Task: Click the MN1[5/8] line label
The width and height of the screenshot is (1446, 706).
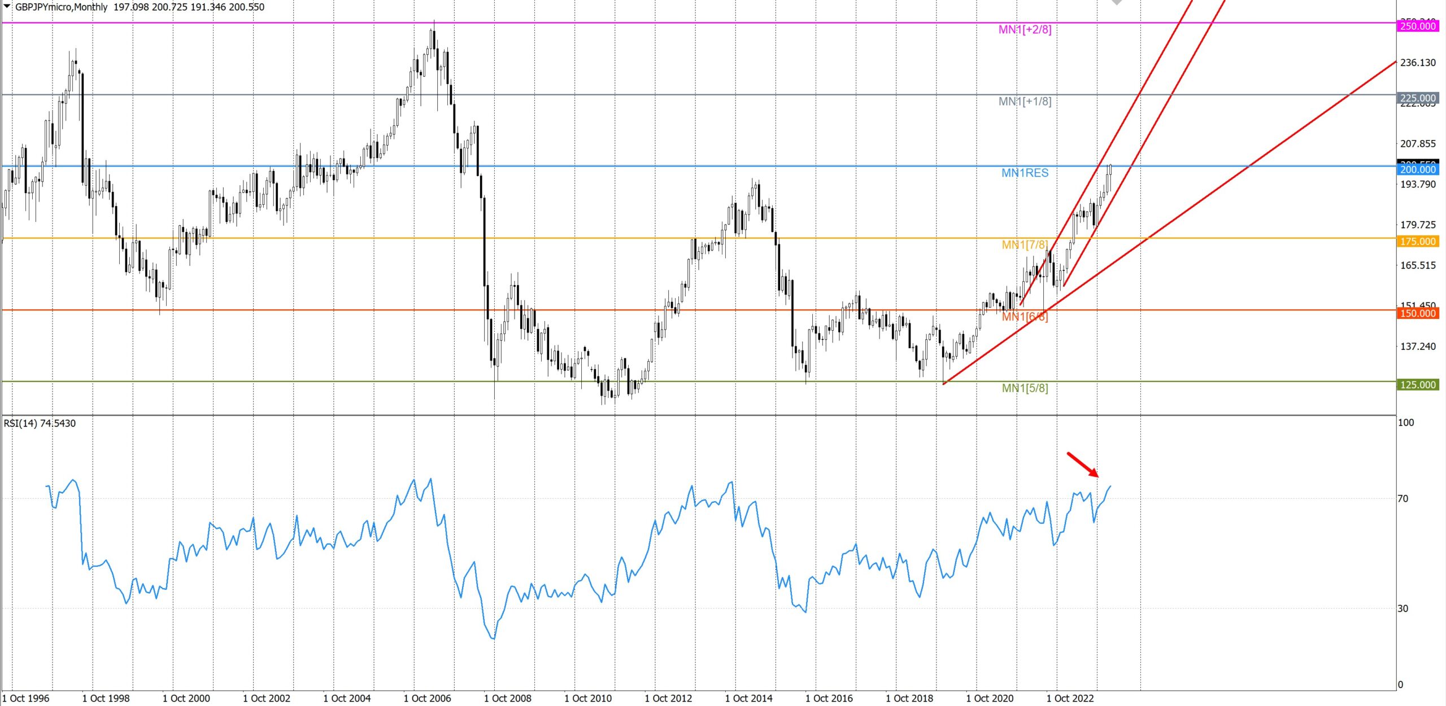Action: tap(1025, 388)
